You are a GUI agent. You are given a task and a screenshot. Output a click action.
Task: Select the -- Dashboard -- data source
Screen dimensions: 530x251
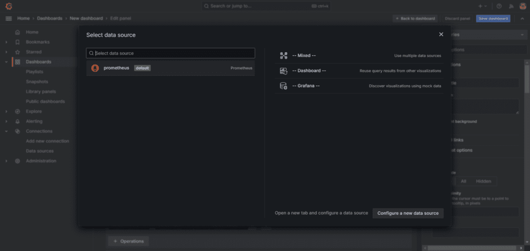pyautogui.click(x=359, y=71)
